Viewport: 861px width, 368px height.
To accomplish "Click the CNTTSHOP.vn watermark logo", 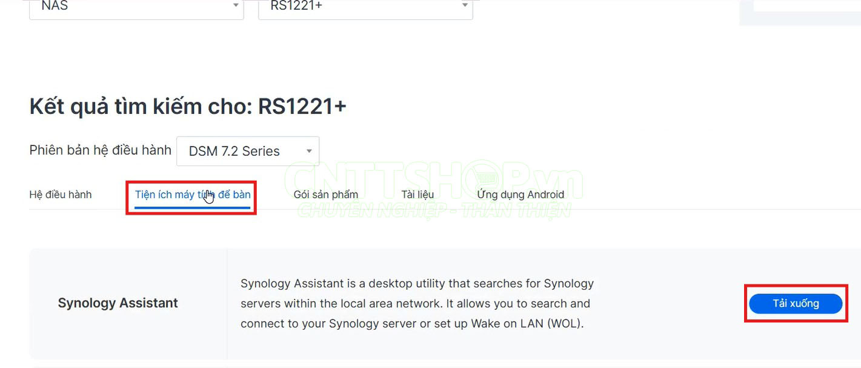I will tap(433, 179).
